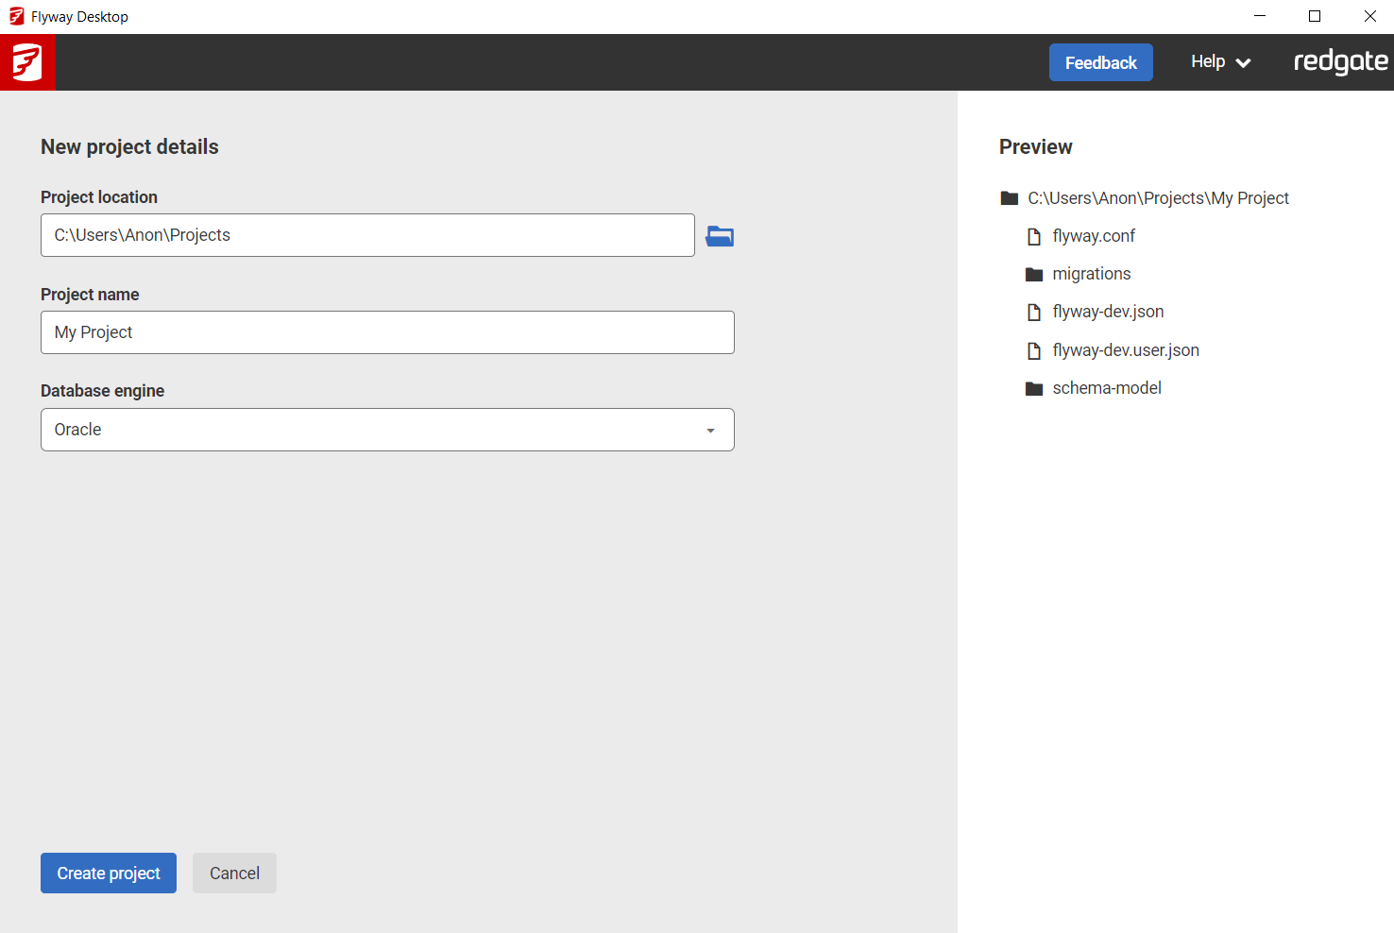Select the flyway.conf entry in Preview tree
Image resolution: width=1394 pixels, height=933 pixels.
[1094, 236]
